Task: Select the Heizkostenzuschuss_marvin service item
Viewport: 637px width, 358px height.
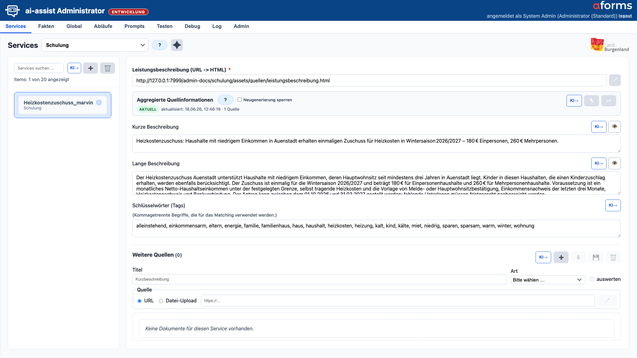Action: [63, 105]
